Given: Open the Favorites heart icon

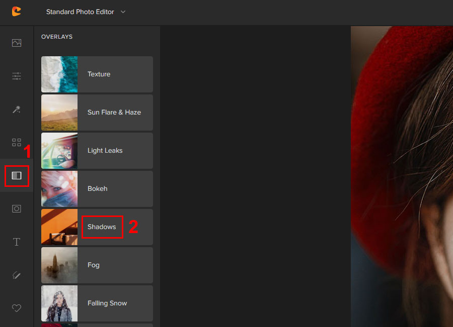Looking at the screenshot, I should 17,308.
